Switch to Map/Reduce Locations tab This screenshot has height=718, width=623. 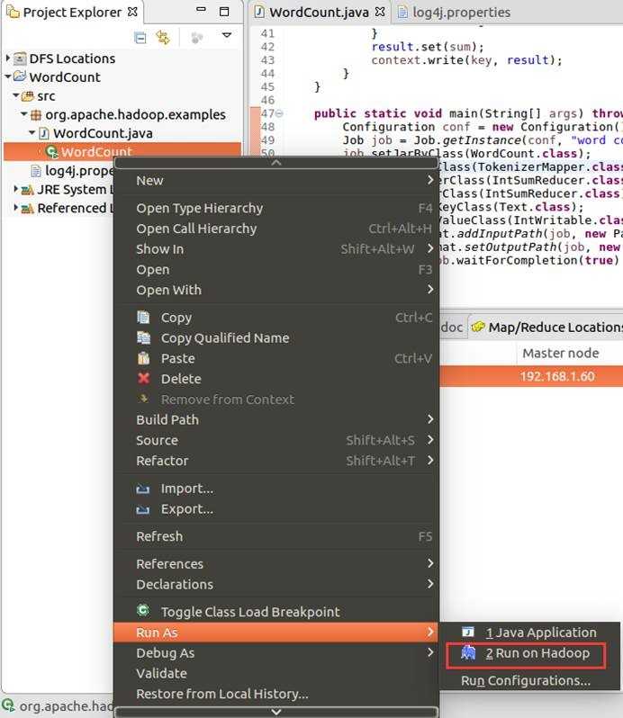point(546,327)
